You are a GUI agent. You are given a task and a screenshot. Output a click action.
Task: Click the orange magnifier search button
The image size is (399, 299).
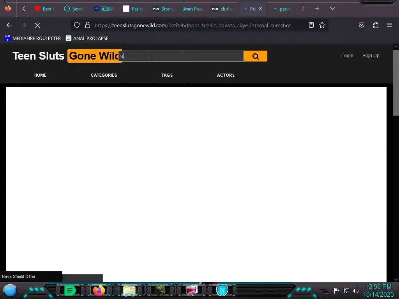[256, 56]
